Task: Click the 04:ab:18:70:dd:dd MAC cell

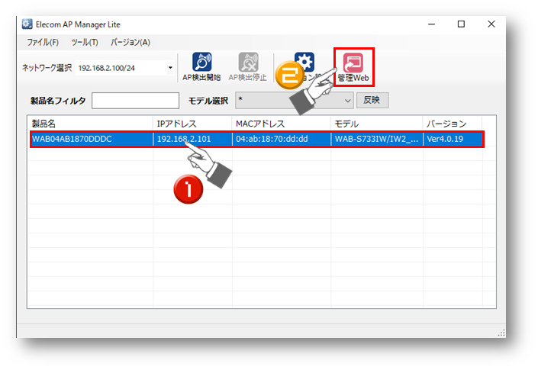Action: (272, 139)
